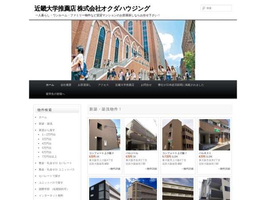Open the お問合せ menu item
Screen dimensions: 266x200
point(146,85)
